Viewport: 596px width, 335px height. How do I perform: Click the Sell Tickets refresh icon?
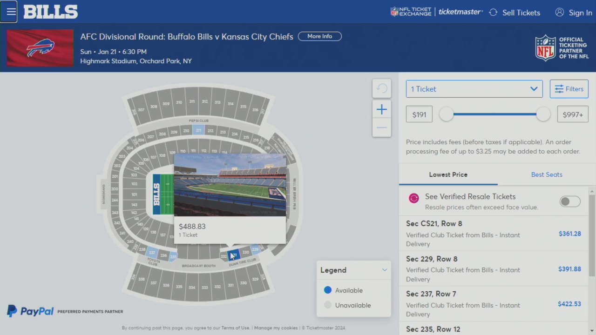pyautogui.click(x=493, y=13)
